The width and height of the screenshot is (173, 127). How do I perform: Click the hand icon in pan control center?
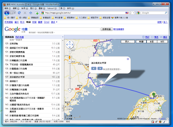[x=70, y=44]
